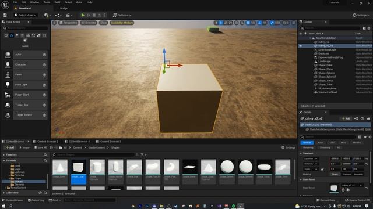The image size is (373, 209).
Task: Open the Build menu
Action: (57, 2)
